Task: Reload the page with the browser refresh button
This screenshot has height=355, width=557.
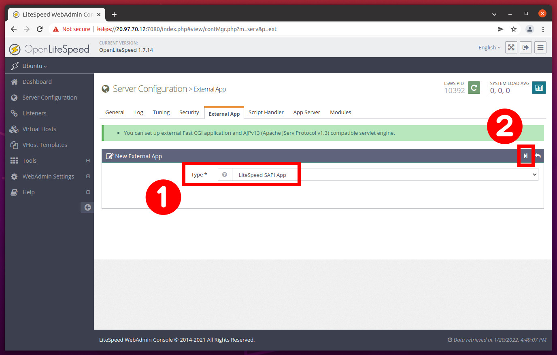Action: [x=40, y=29]
